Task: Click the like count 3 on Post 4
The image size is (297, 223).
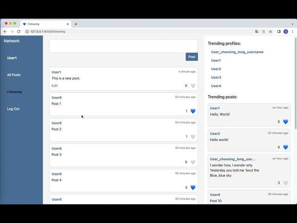Action: click(x=186, y=187)
